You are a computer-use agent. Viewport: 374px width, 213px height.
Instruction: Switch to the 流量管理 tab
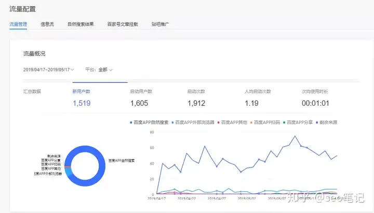click(18, 24)
